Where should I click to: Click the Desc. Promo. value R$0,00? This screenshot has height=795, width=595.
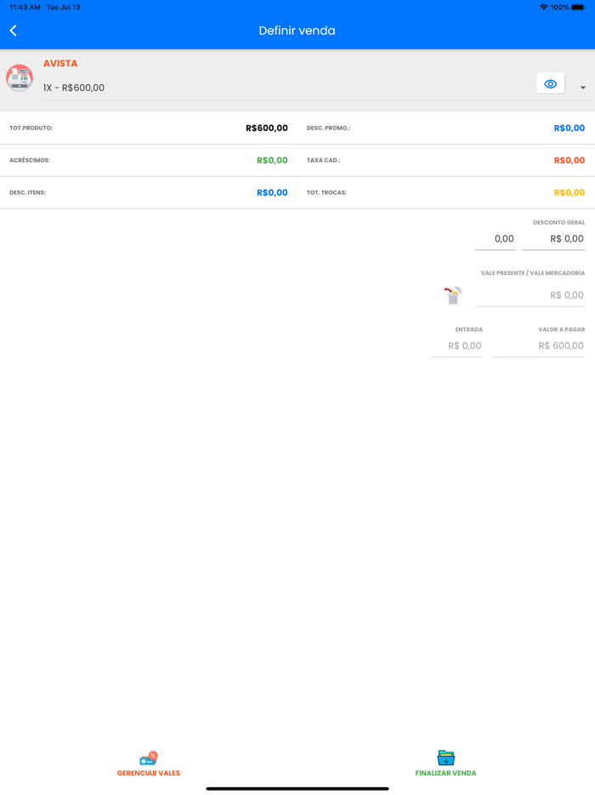click(569, 129)
